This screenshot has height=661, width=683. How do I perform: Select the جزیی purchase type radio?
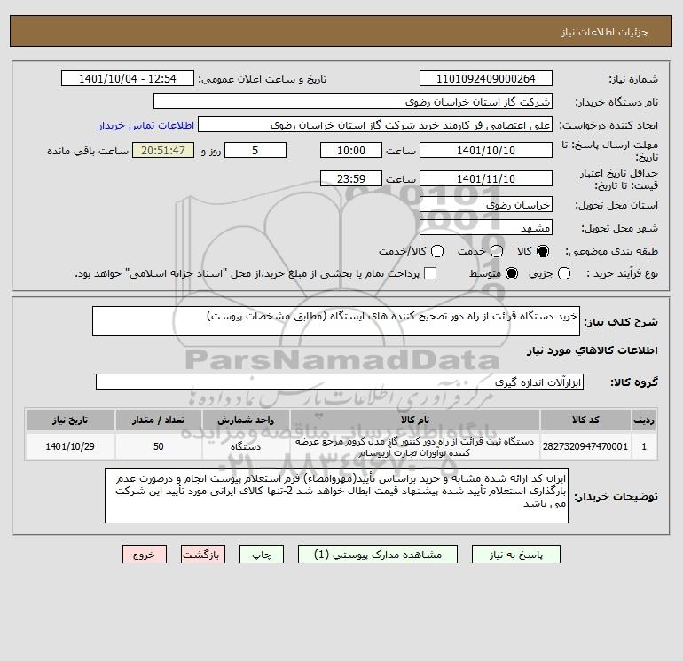(564, 273)
